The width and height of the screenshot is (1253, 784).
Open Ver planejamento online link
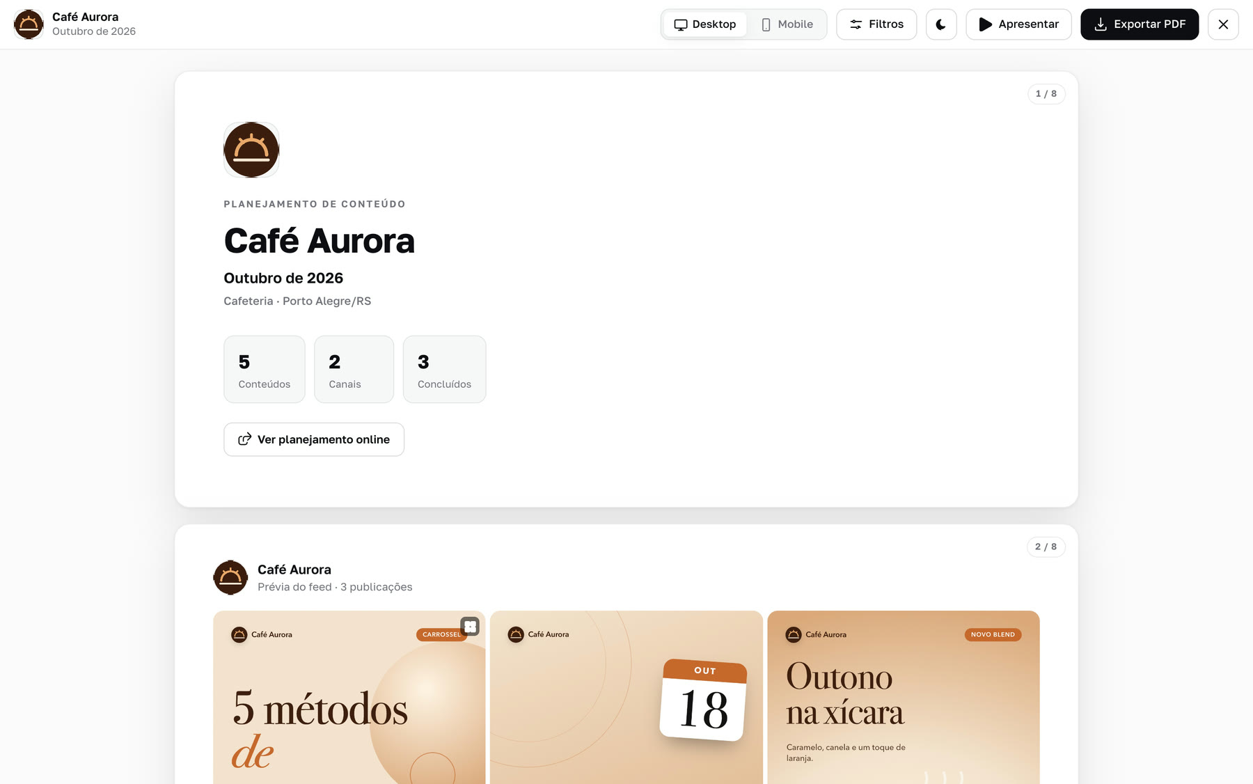pyautogui.click(x=314, y=439)
